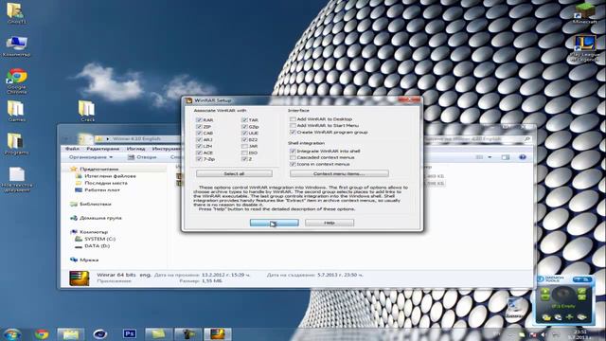This screenshot has width=606, height=341.
Task: Toggle the BZ2 association checkbox
Action: 244,139
